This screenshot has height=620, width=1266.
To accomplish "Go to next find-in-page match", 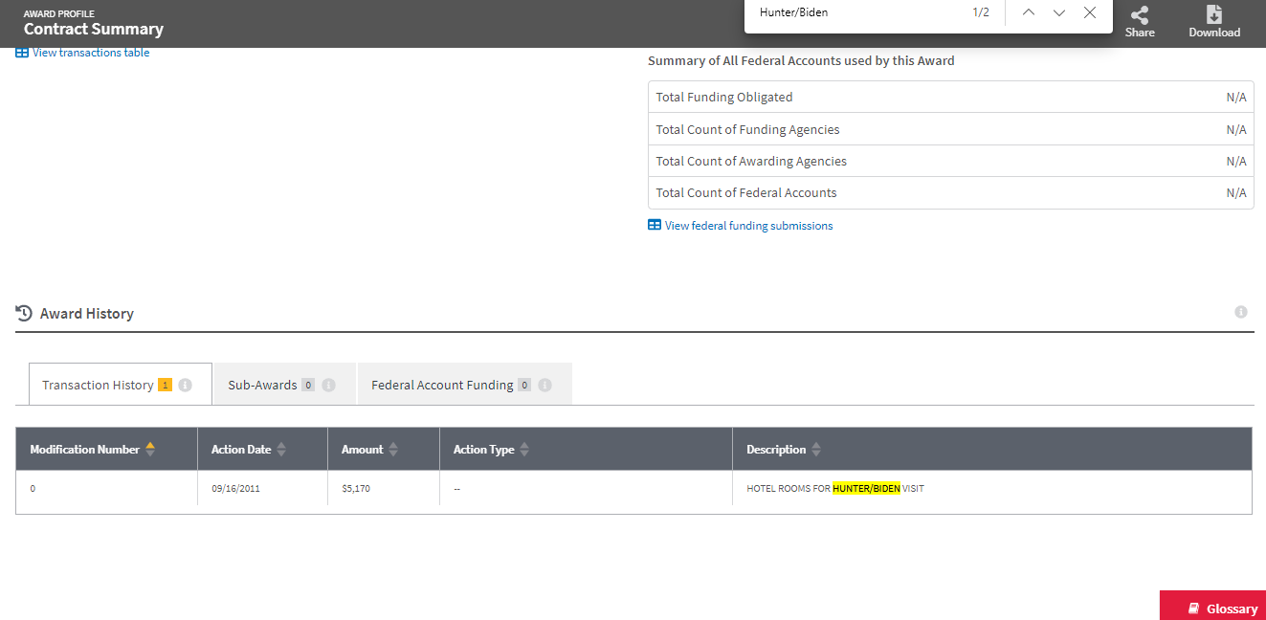I will pos(1059,12).
